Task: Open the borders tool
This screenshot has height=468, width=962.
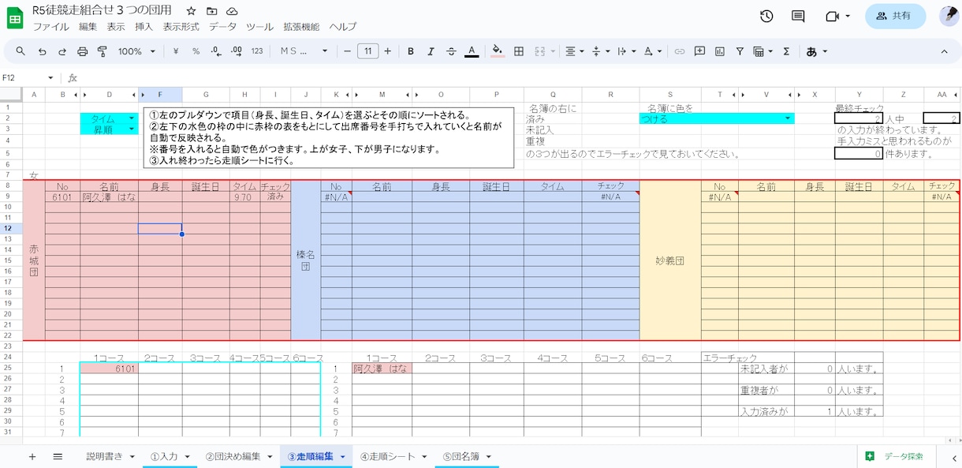Action: click(x=519, y=51)
